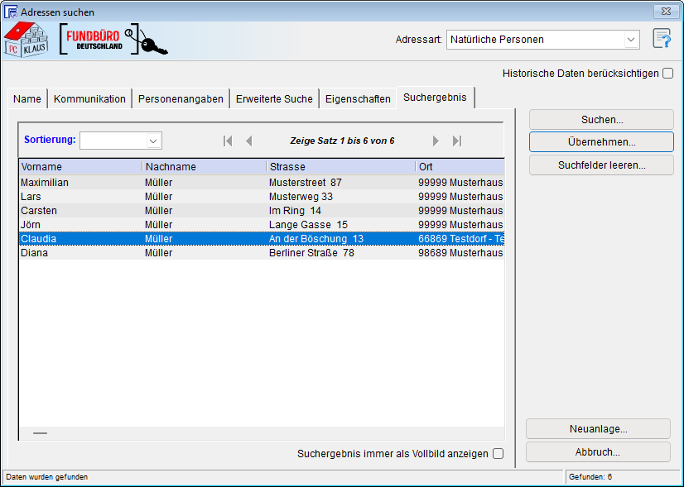Click the Suchfelder leeren... button
This screenshot has width=684, height=487.
[x=601, y=165]
